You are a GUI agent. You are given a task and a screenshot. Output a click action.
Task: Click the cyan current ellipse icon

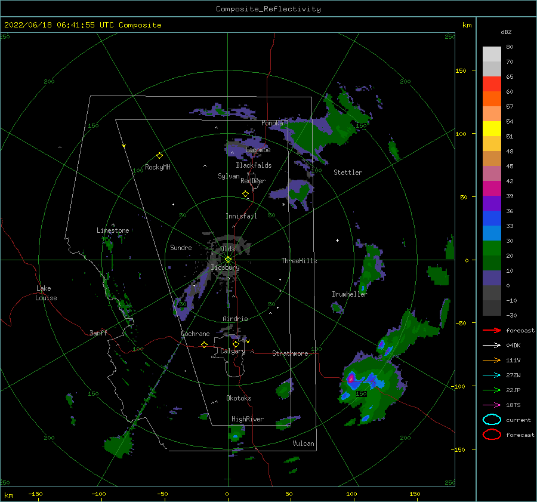[x=492, y=420]
